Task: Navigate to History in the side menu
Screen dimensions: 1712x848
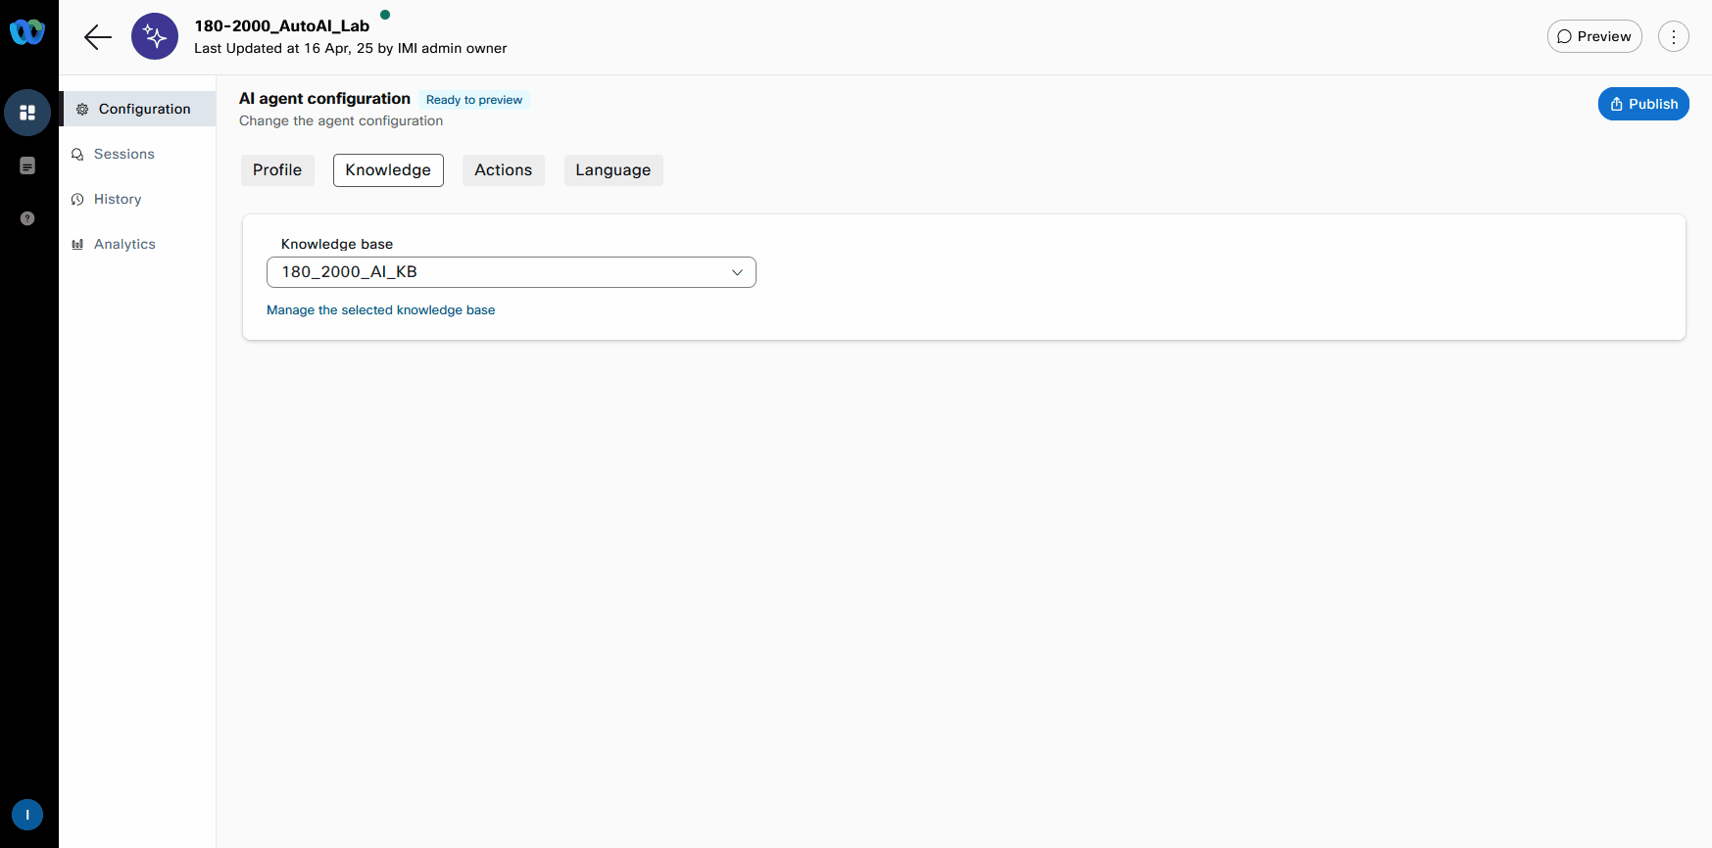Action: coord(118,199)
